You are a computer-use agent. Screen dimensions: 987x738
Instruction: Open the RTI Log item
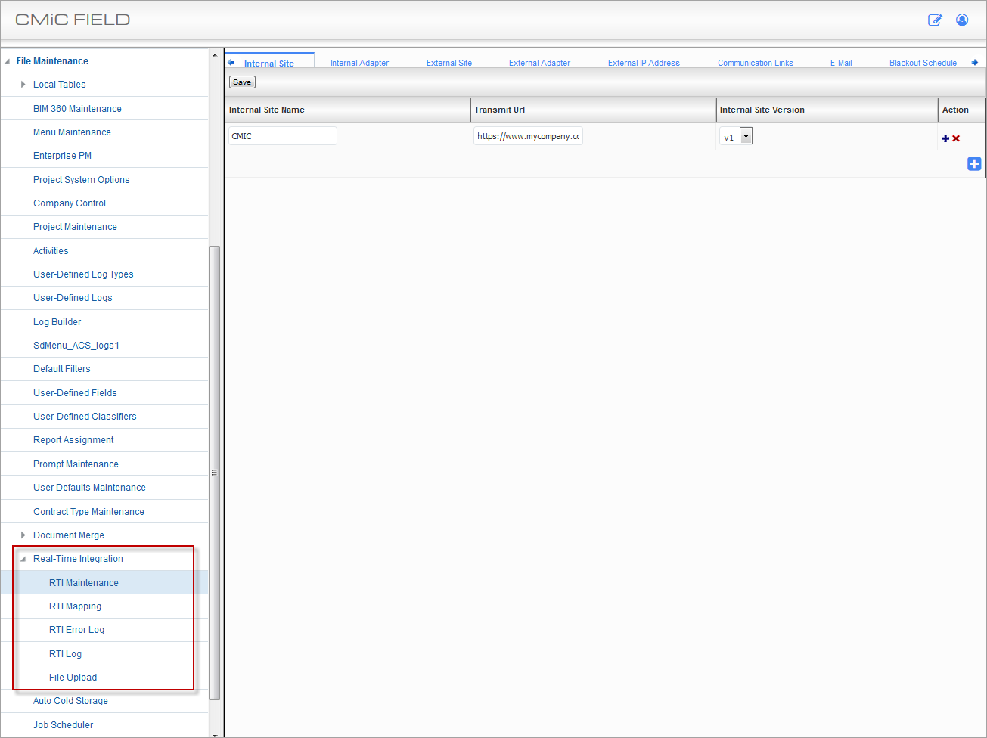tap(65, 654)
